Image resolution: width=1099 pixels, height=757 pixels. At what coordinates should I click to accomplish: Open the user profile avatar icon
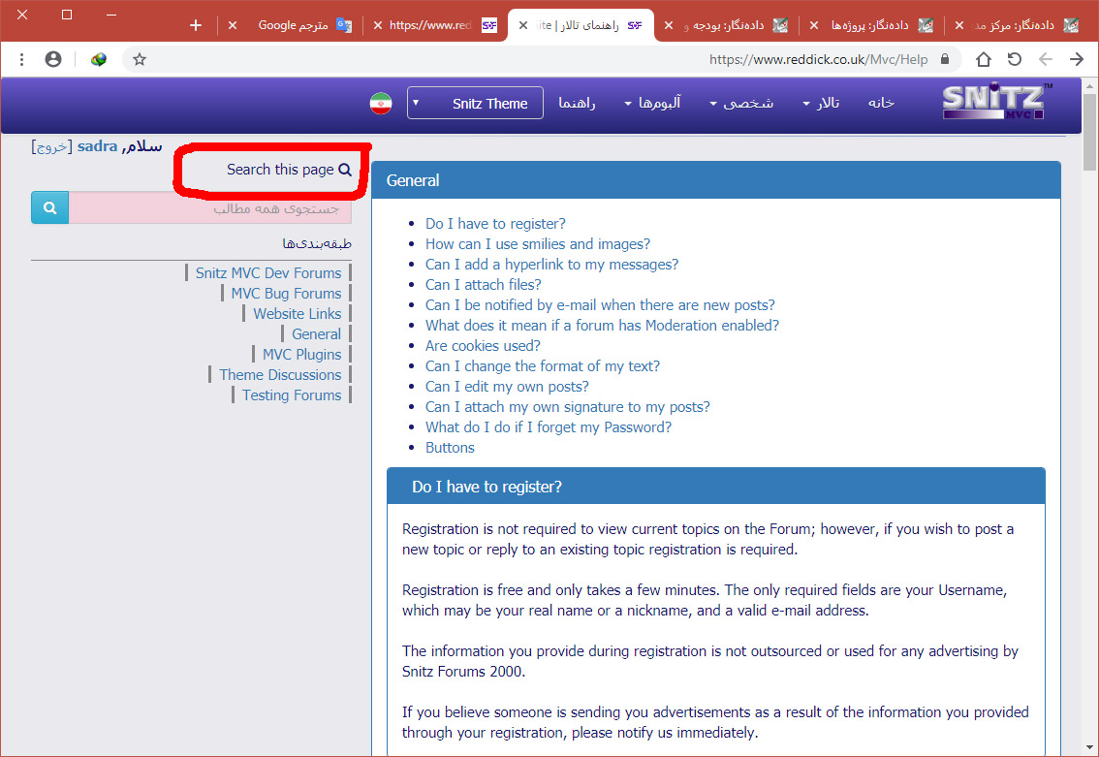(53, 59)
